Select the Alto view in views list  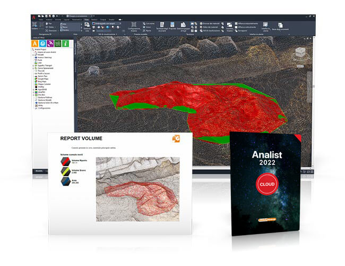[x=64, y=24]
